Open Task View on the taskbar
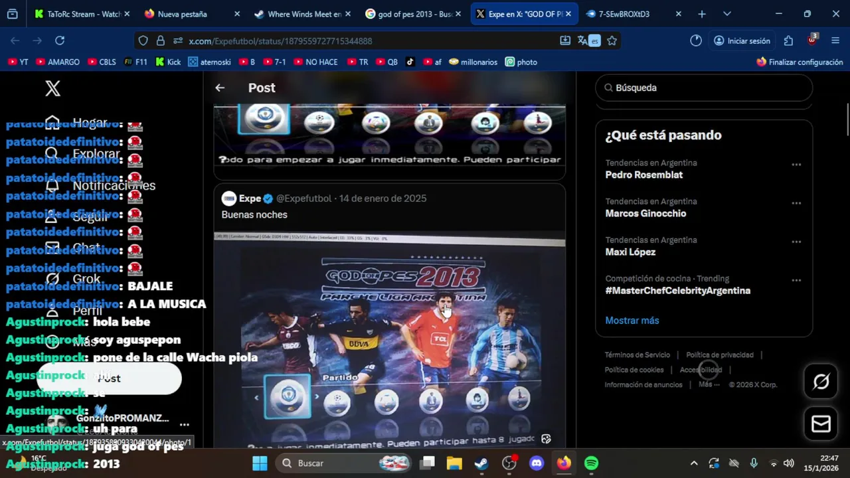The width and height of the screenshot is (850, 478). pyautogui.click(x=428, y=463)
